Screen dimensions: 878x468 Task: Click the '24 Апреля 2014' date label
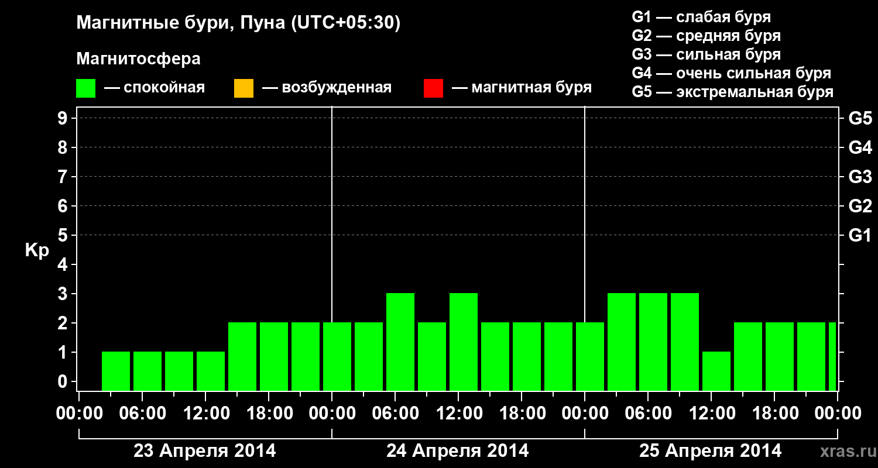[x=458, y=450]
